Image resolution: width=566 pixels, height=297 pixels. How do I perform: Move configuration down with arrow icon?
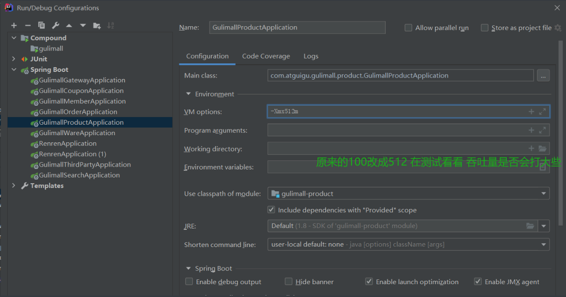(x=83, y=26)
